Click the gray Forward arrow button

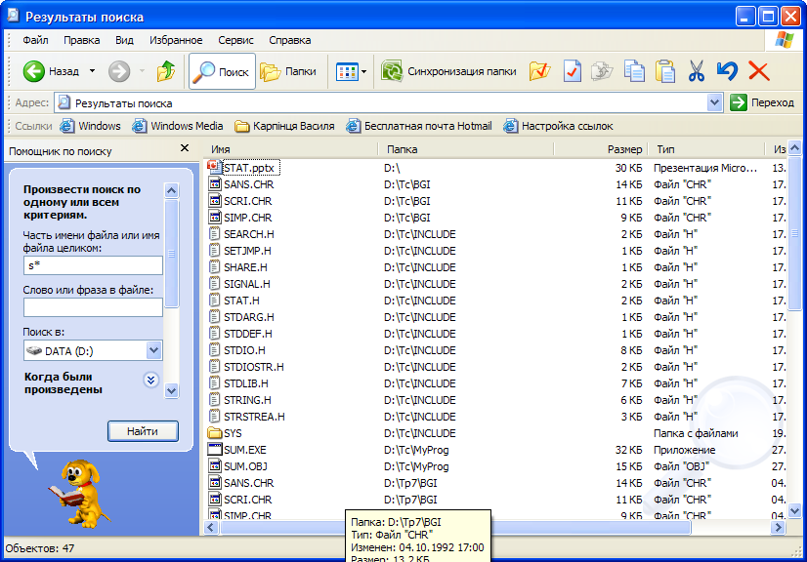[119, 71]
